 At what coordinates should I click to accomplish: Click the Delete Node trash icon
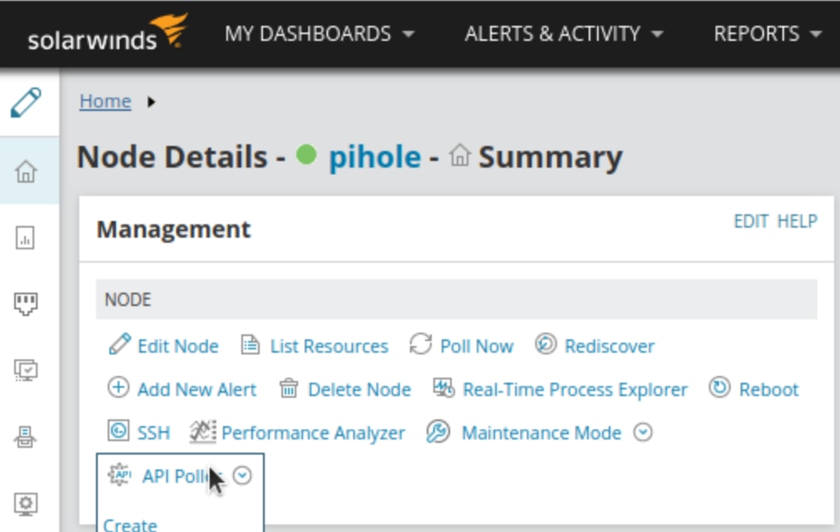[x=289, y=388]
